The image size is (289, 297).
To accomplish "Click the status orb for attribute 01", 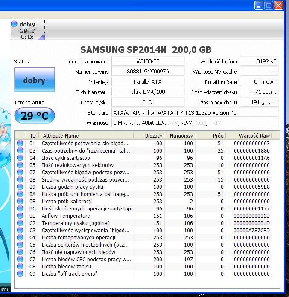I will coord(20,143).
